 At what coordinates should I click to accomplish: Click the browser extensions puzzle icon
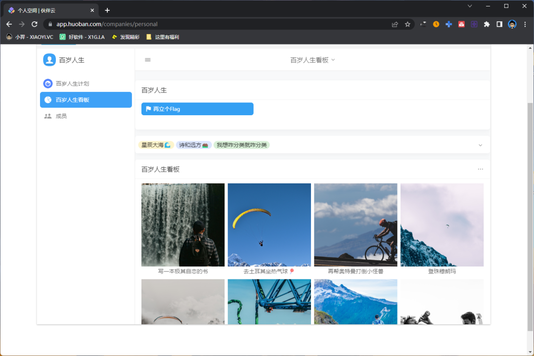pos(487,24)
